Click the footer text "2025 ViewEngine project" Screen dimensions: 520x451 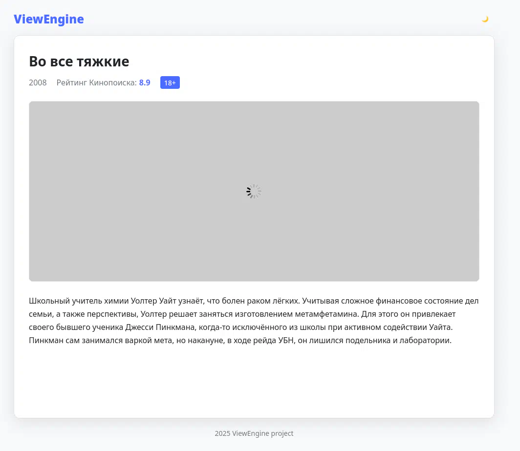254,433
